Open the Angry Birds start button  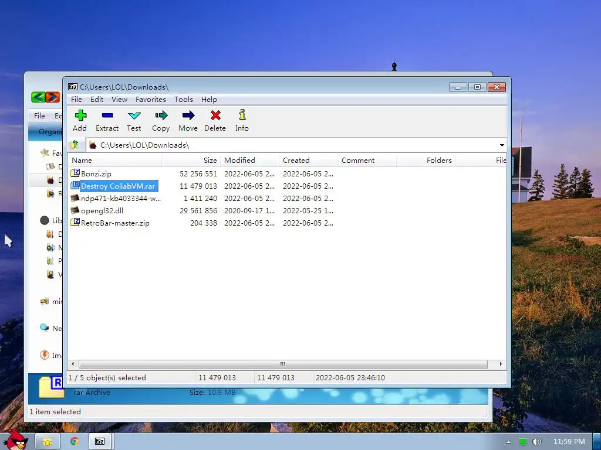point(16,440)
